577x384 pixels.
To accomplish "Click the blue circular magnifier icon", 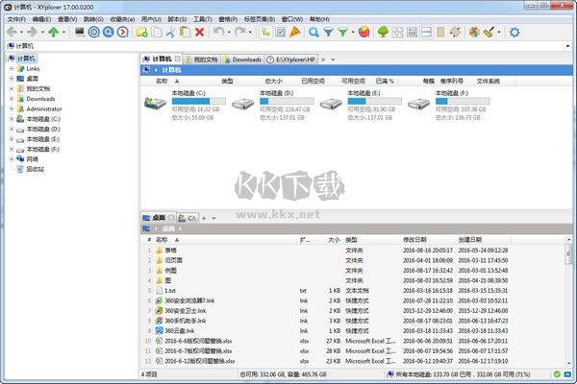I will click(x=108, y=33).
